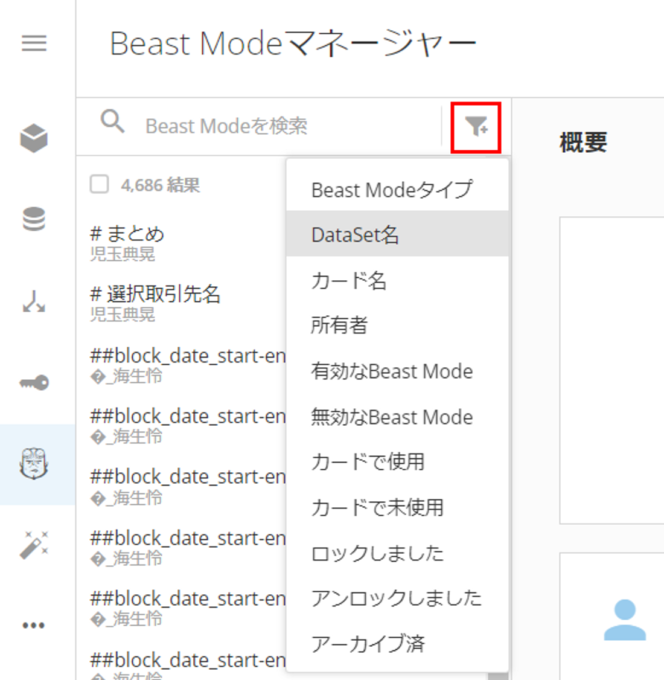The height and width of the screenshot is (680, 664).
Task: Choose 所有者 filter option
Action: coord(397,326)
